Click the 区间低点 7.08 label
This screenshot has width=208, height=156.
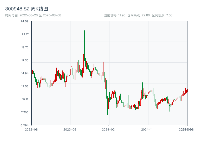point(162,15)
